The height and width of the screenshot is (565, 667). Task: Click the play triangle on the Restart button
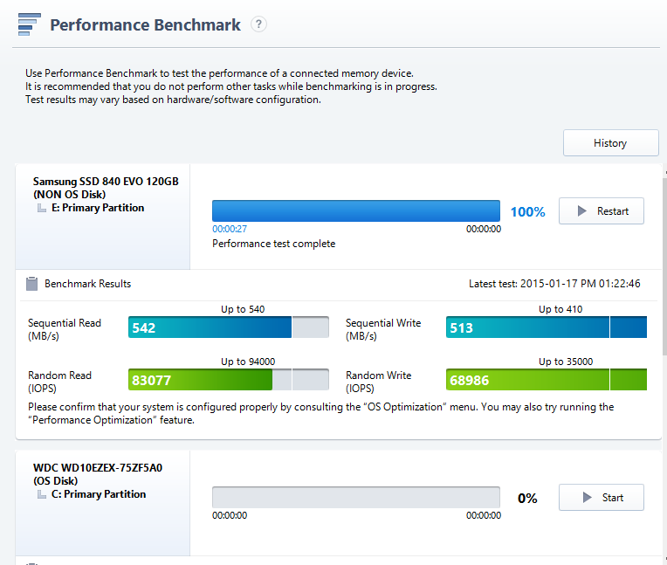point(582,211)
